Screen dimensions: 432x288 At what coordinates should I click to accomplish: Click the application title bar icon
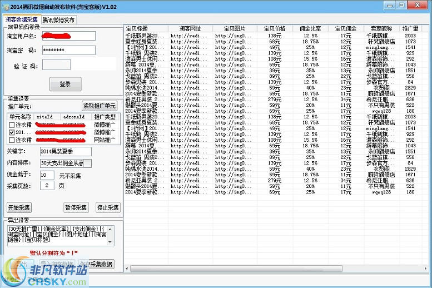[6, 7]
